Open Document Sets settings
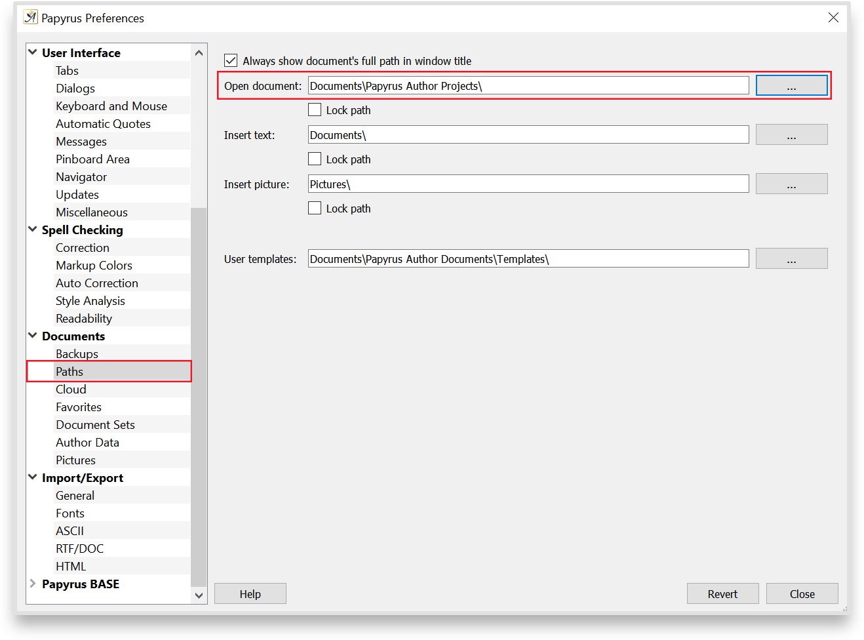 tap(95, 425)
